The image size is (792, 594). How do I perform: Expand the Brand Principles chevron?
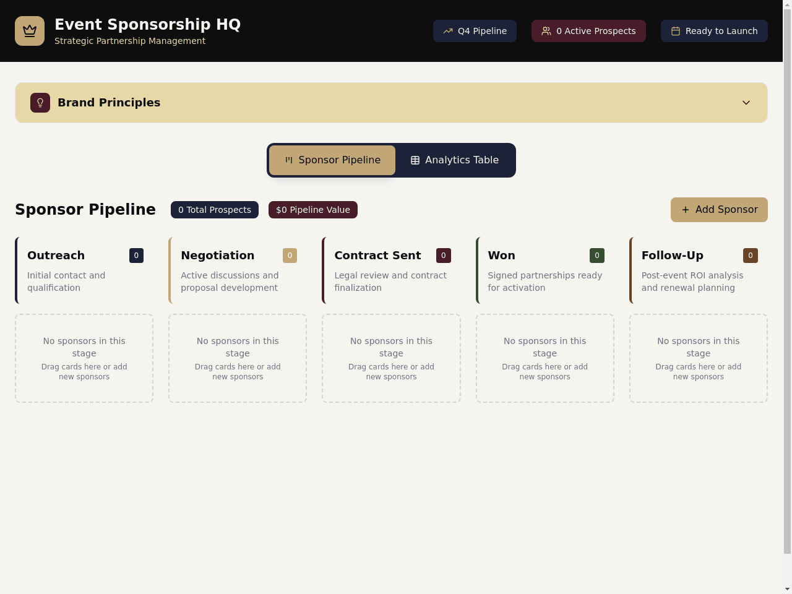(746, 103)
